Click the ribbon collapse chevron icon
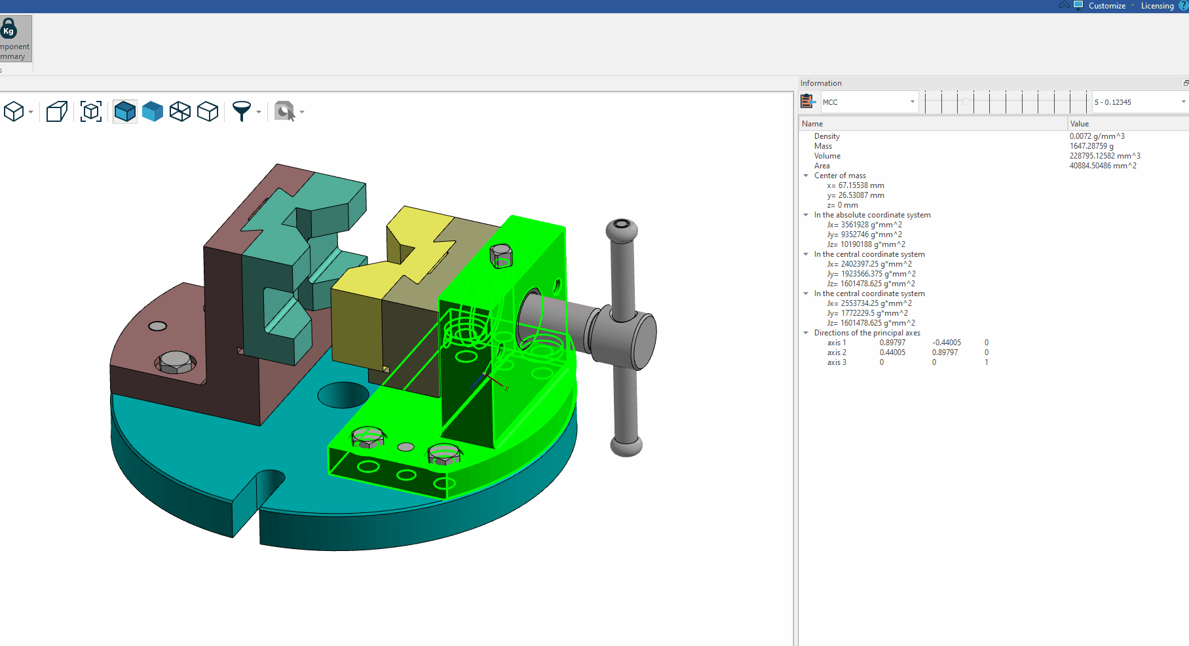The width and height of the screenshot is (1189, 646). point(1064,5)
